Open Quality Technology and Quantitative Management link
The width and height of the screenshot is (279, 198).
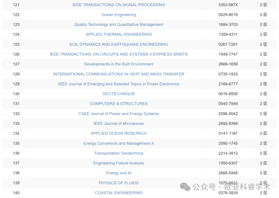tap(119, 24)
